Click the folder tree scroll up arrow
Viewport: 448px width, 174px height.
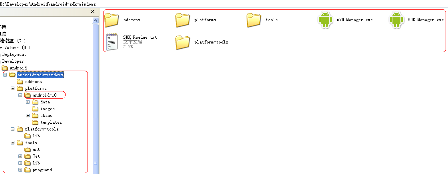coord(96,20)
